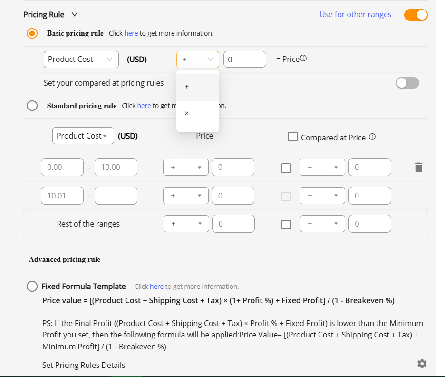Click the trash icon to delete range row
This screenshot has width=445, height=377.
(x=418, y=168)
